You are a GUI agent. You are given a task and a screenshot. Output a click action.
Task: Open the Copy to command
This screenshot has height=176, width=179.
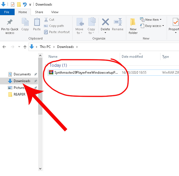pos(91,26)
